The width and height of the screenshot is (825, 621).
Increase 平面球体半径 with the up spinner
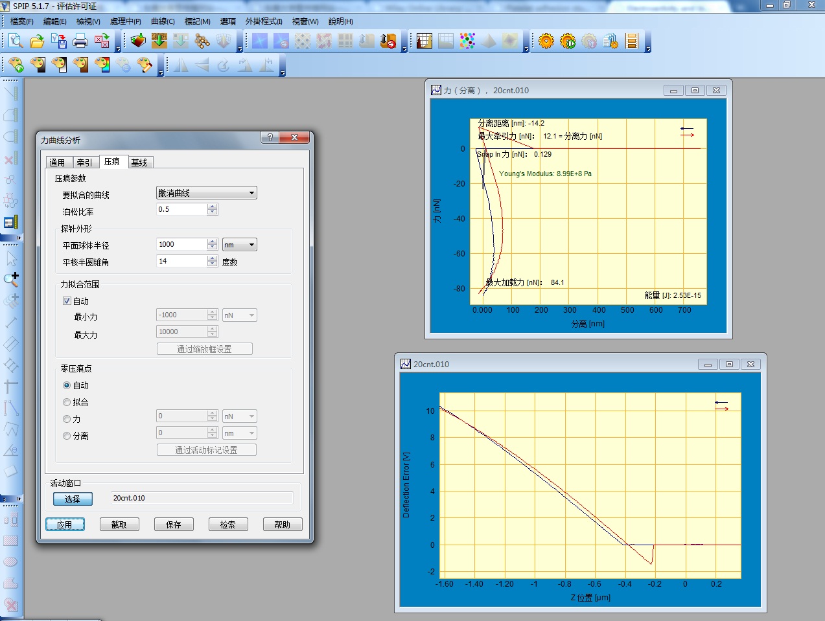(x=213, y=242)
